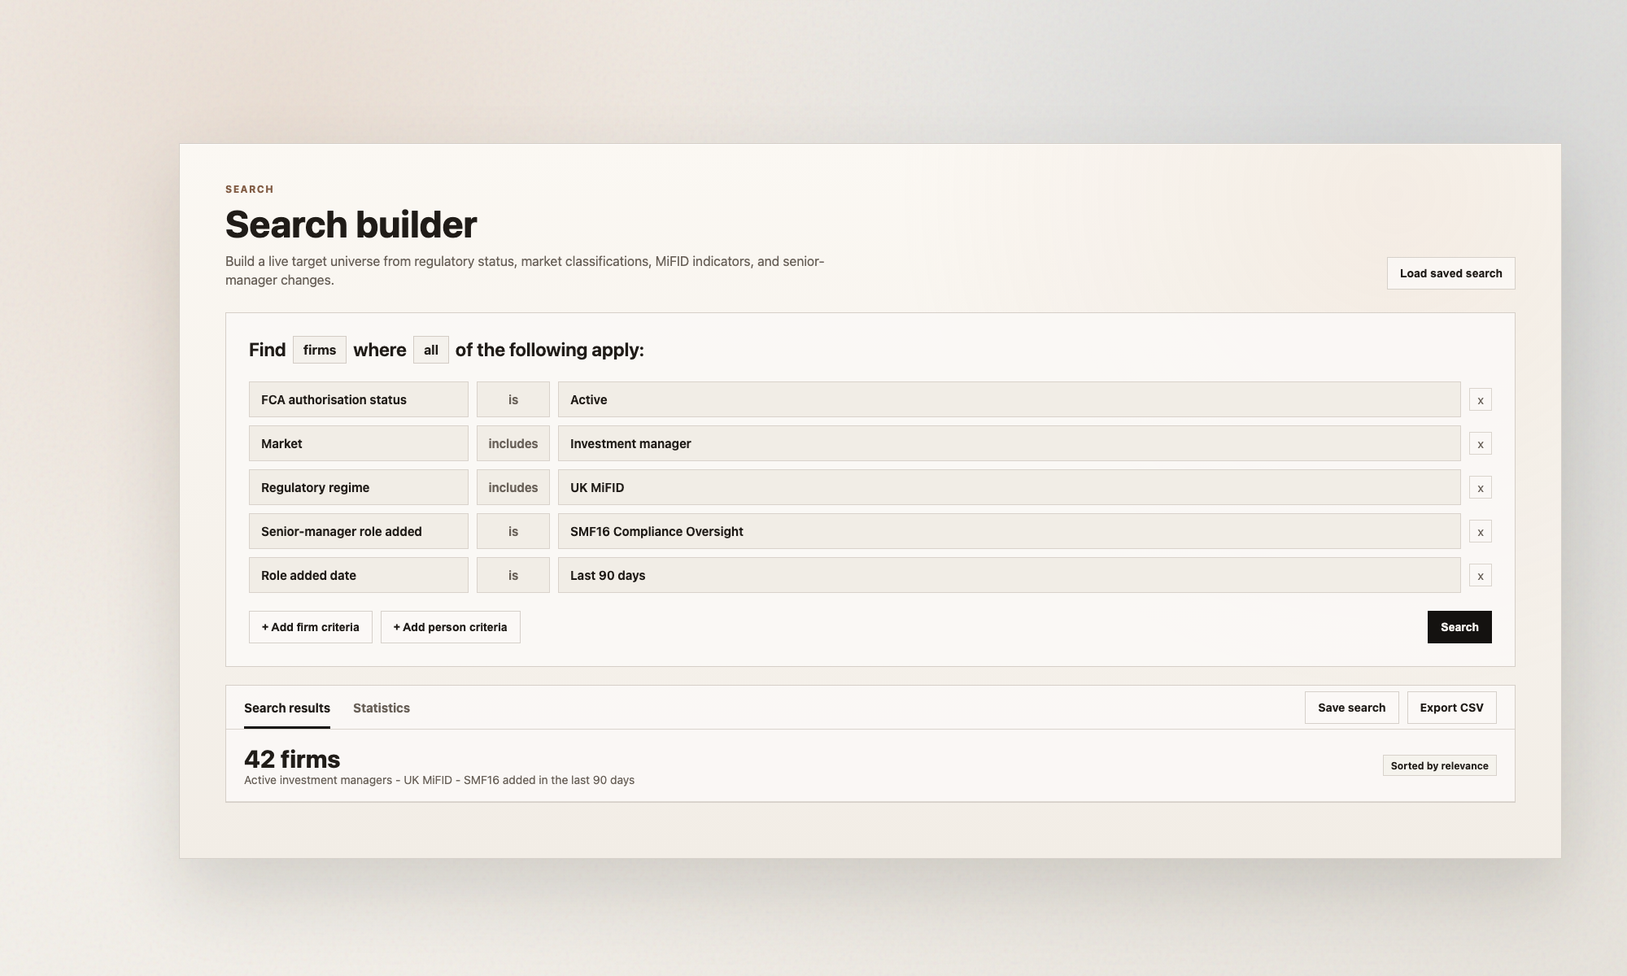The height and width of the screenshot is (976, 1627).
Task: Open the 'Investment manager' value field
Action: (x=1009, y=443)
